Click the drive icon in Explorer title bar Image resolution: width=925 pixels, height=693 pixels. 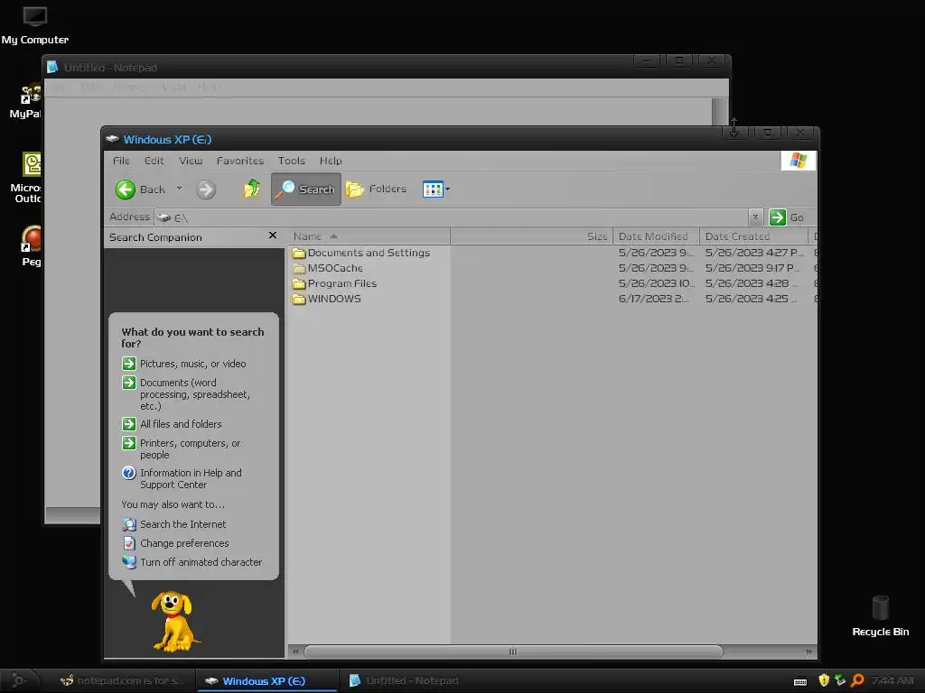coord(112,139)
